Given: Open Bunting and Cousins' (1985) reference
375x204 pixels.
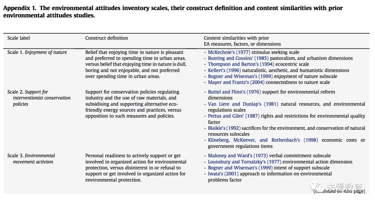Looking at the screenshot, I should (238, 58).
